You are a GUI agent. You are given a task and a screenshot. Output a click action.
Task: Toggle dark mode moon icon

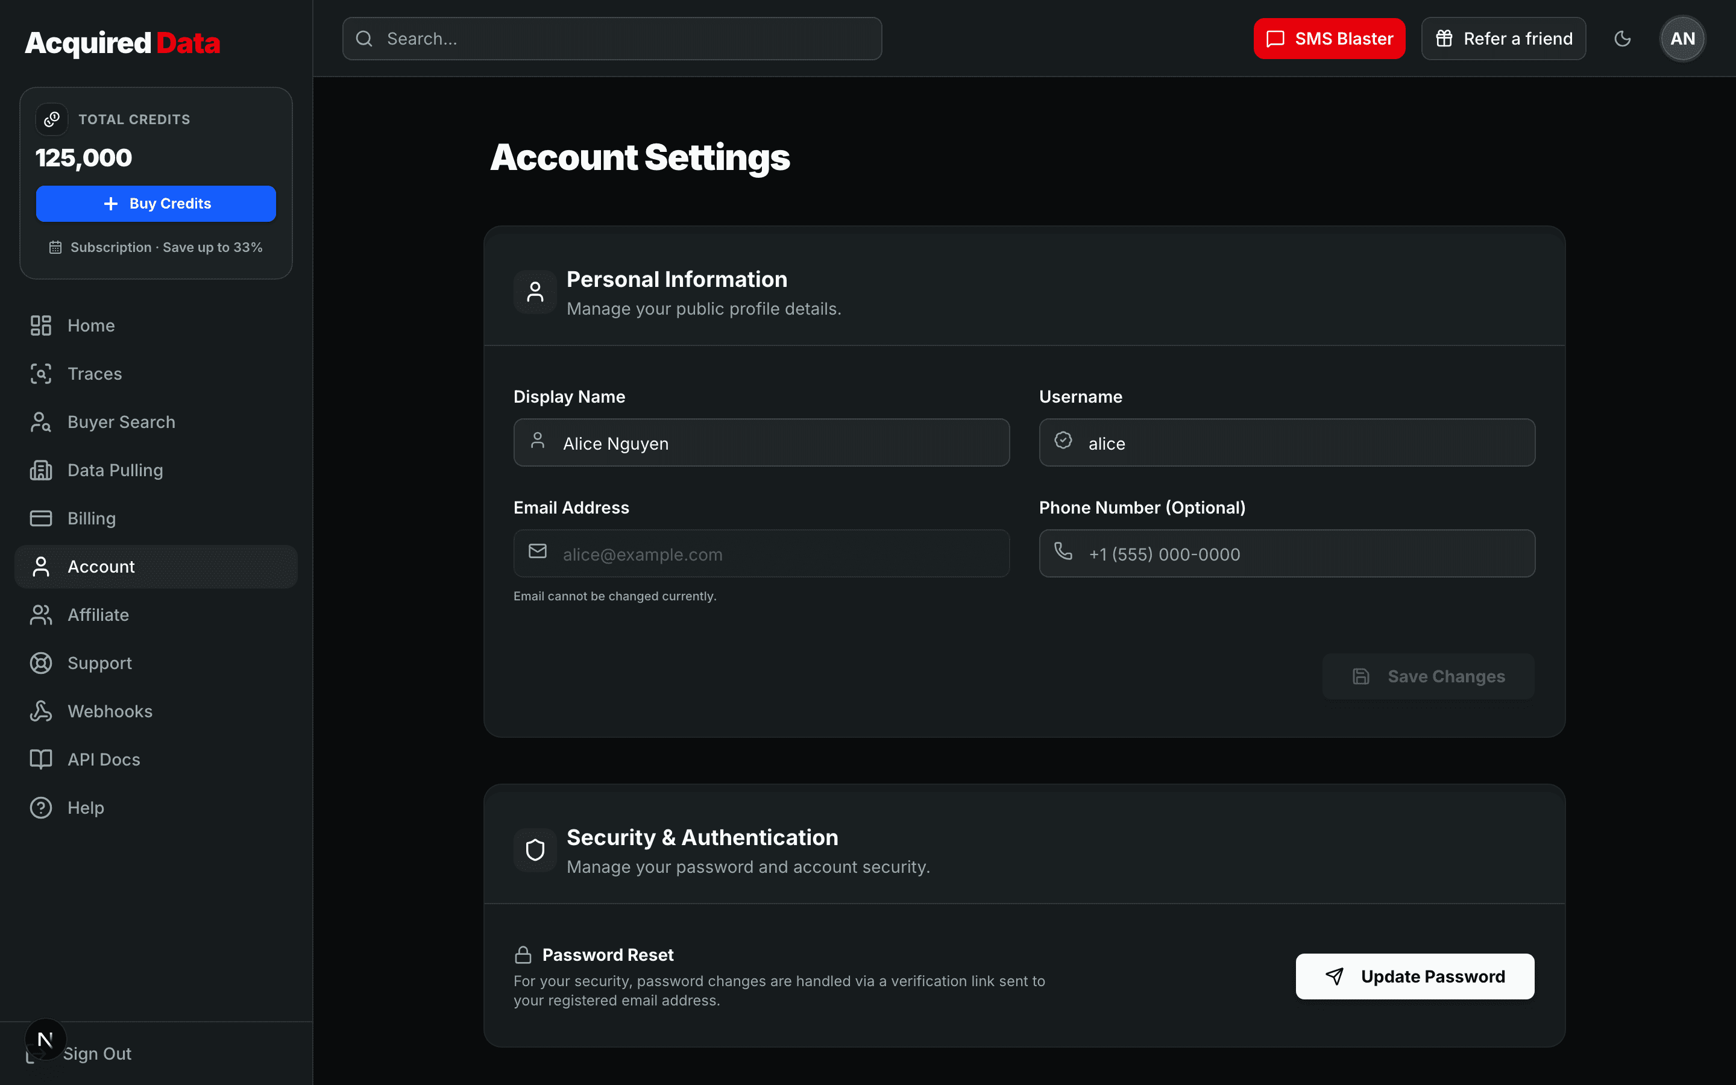point(1623,39)
